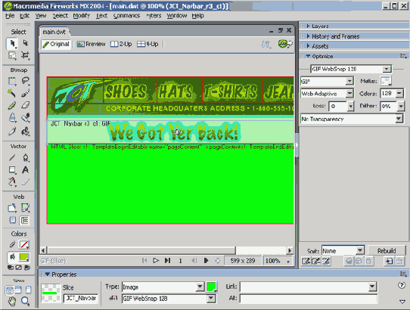Choose the Eraser tool

tap(25, 105)
